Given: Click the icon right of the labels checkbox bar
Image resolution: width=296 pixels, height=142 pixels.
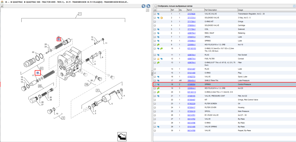Looking at the screenshot, I should pyautogui.click(x=294, y=6).
